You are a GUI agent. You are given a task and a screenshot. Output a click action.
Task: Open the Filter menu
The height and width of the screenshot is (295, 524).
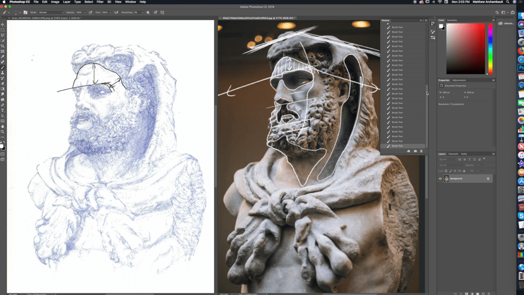tap(100, 2)
